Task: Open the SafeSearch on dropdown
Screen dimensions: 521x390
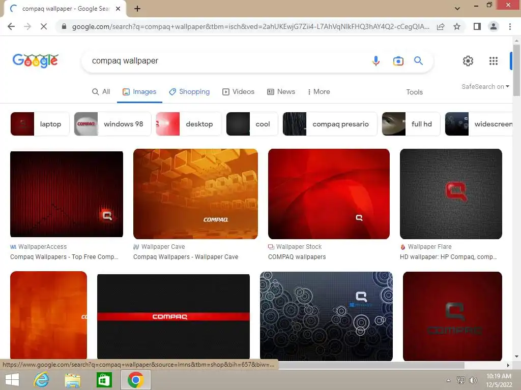Action: [485, 86]
